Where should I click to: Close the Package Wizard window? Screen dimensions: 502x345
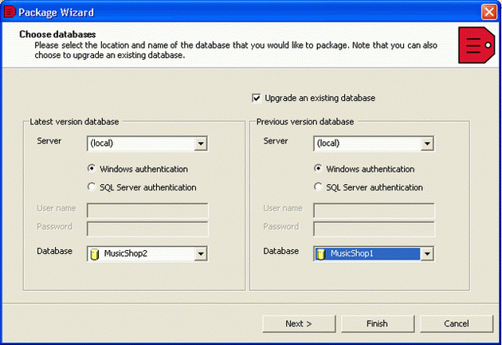click(489, 12)
